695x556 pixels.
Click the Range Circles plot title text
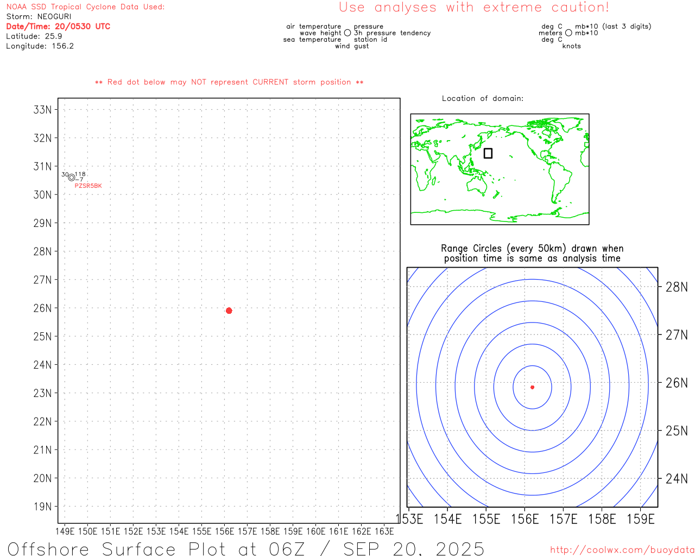[x=532, y=254]
